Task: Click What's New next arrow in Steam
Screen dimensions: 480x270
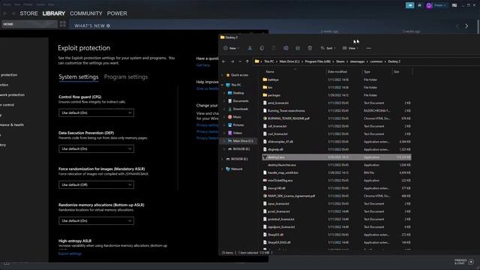Action: click(x=466, y=26)
